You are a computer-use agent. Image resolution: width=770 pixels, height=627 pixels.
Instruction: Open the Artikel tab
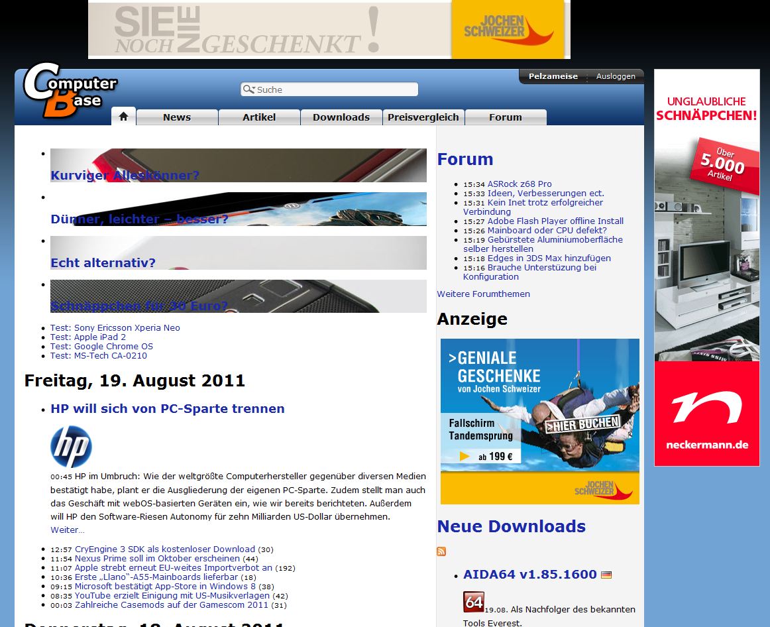259,117
